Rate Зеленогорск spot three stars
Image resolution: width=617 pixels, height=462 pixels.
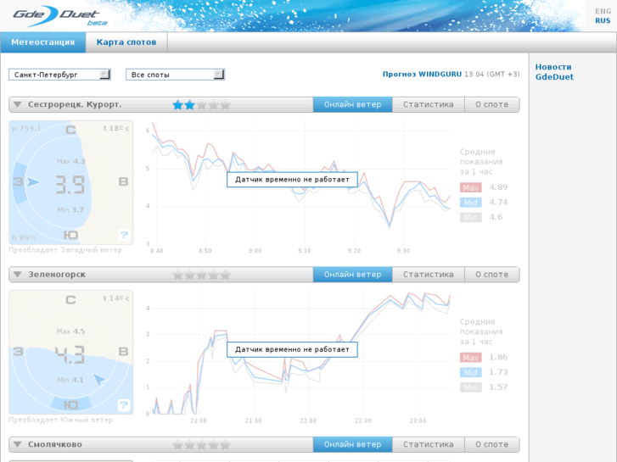201,275
